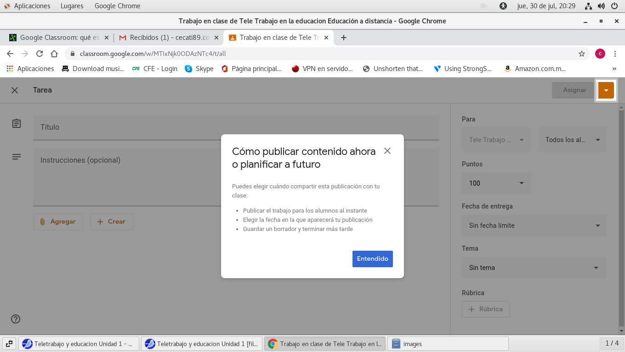Open the volume control in system tray
Viewport: 625px width, 352px height.
pyautogui.click(x=601, y=6)
